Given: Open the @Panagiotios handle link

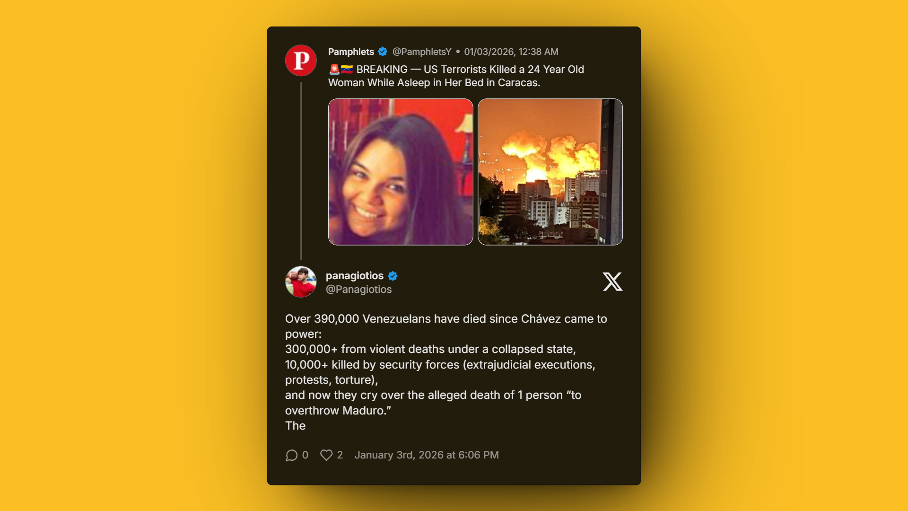Looking at the screenshot, I should coord(358,290).
